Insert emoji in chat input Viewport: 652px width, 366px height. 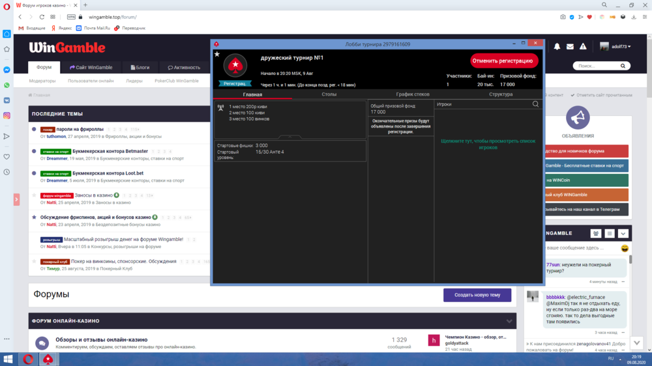point(625,248)
